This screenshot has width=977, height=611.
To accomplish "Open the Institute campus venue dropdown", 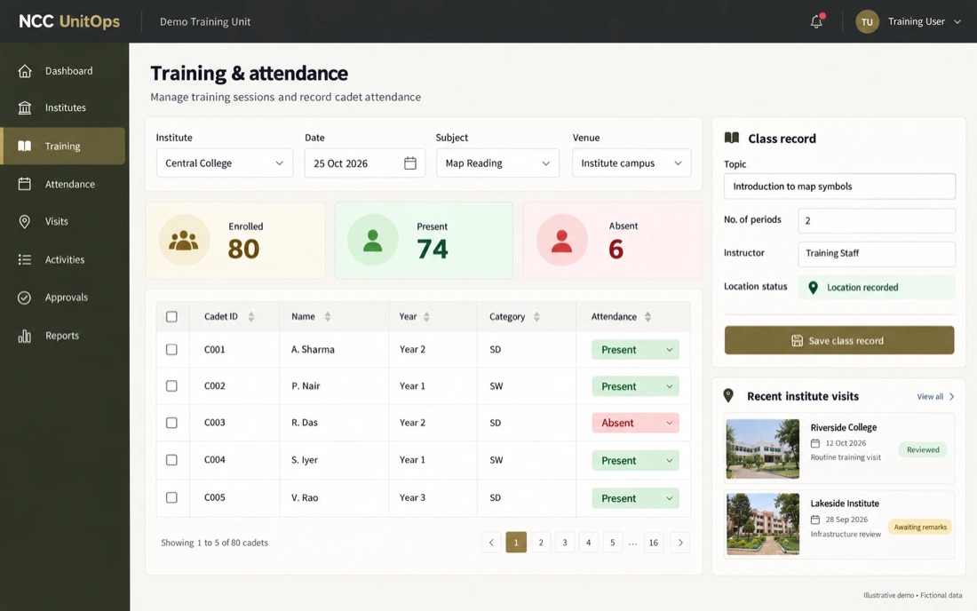I will 631,163.
